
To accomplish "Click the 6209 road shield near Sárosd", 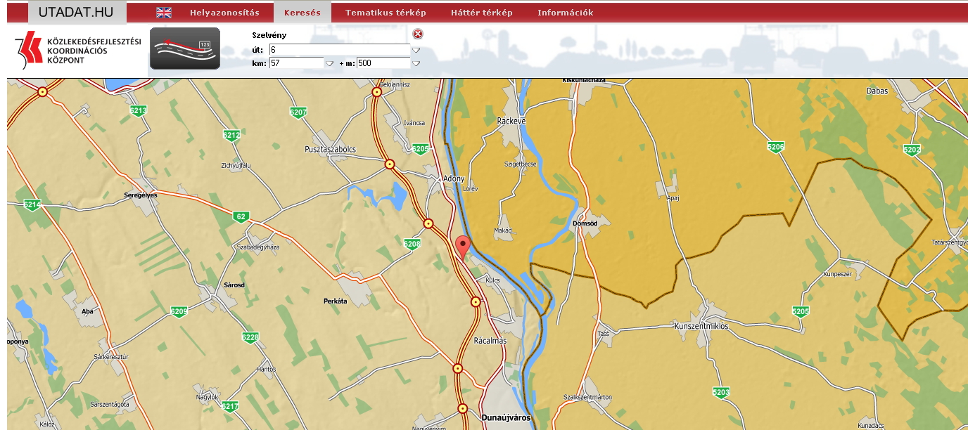I will pyautogui.click(x=179, y=311).
